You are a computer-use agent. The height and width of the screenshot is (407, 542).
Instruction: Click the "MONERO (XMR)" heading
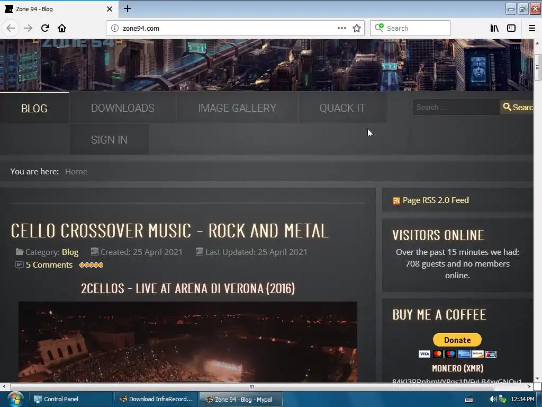click(x=457, y=368)
